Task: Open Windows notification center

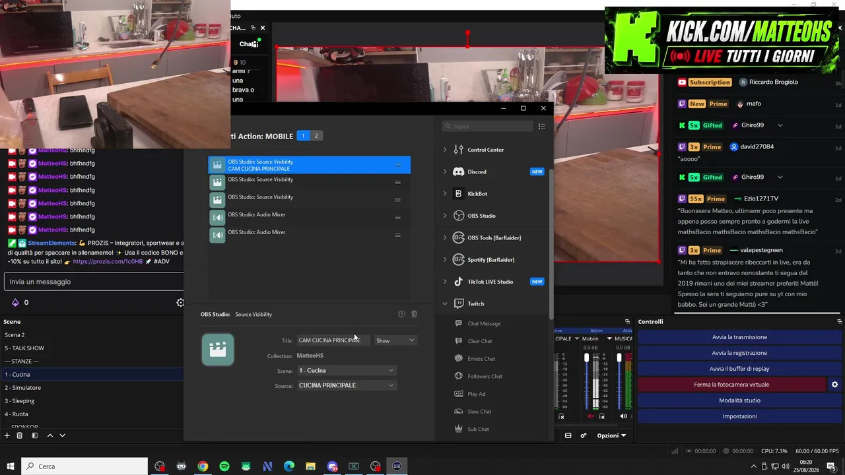Action: 830,466
